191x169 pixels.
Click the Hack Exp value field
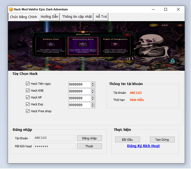coord(80,105)
